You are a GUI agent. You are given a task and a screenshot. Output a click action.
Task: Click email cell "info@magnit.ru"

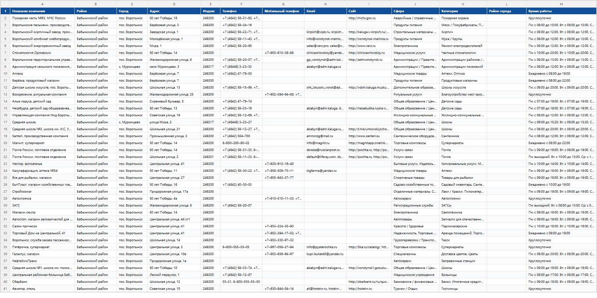[325, 143]
